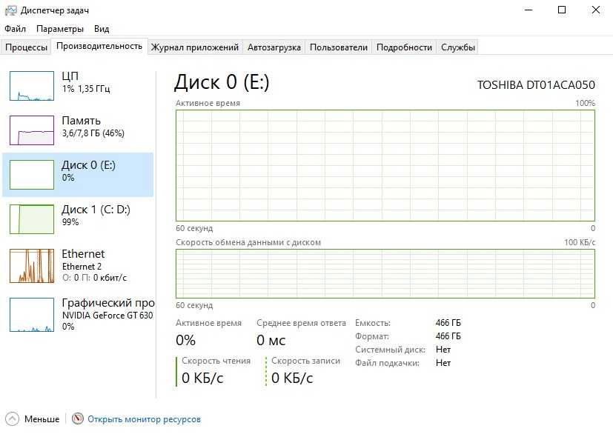Switch to the Журнал приложений tab
The height and width of the screenshot is (437, 613).
[x=195, y=47]
